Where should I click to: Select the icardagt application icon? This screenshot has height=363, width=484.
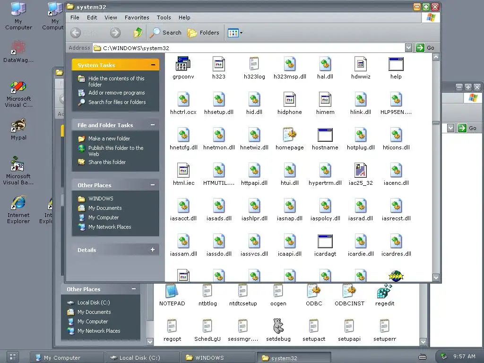[325, 242]
